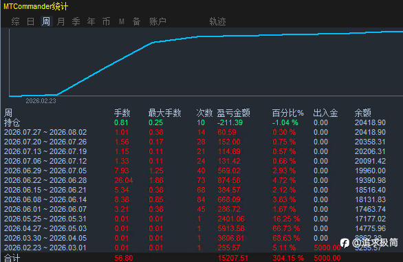Click the 出入金 column header

coord(325,113)
